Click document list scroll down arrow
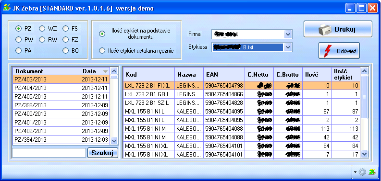381x181 pixels. (x=114, y=140)
